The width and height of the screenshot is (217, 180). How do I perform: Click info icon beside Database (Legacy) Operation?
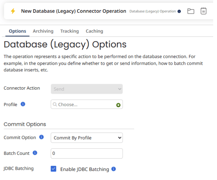179,11
